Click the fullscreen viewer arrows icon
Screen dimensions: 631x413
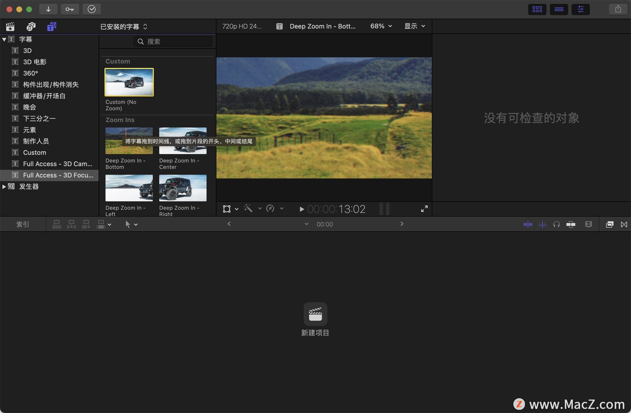coord(424,209)
